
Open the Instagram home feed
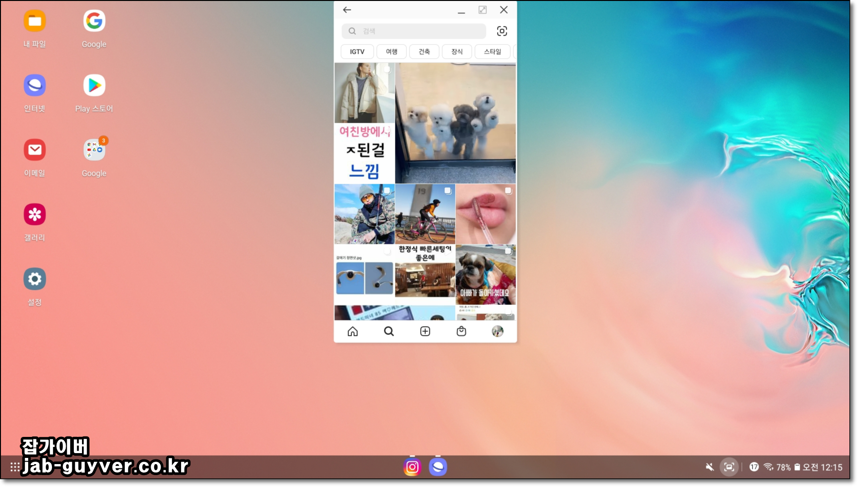pos(353,331)
